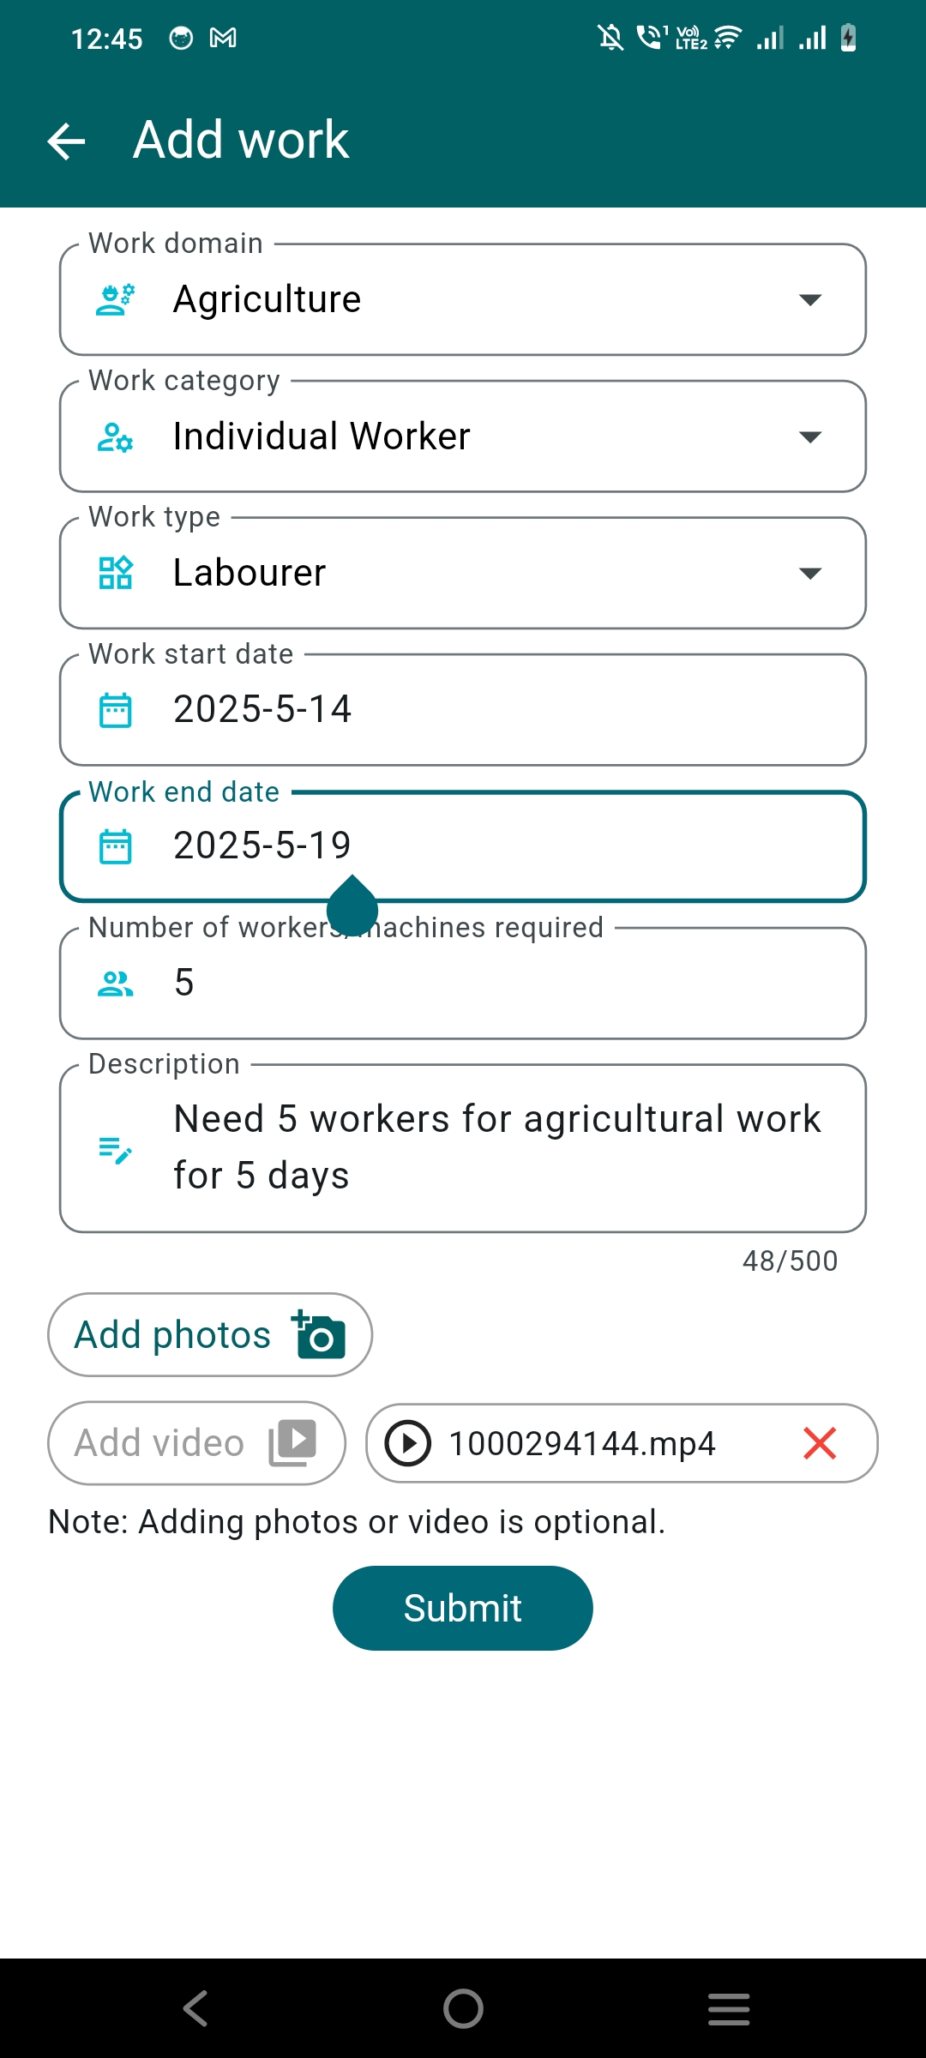Viewport: 926px width, 2058px height.
Task: Click the Add photos button
Action: click(x=210, y=1335)
